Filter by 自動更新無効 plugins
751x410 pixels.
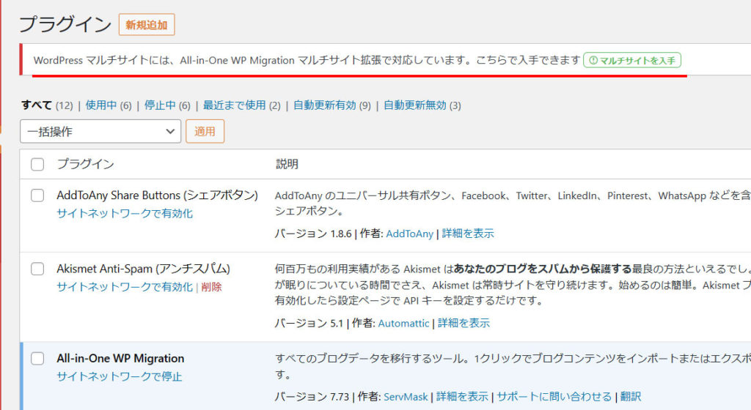point(414,105)
